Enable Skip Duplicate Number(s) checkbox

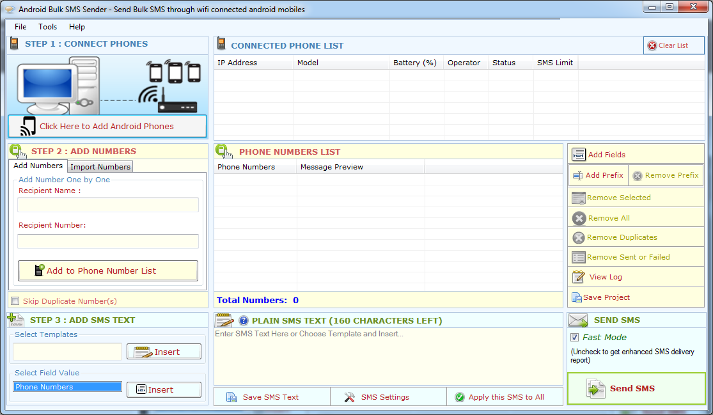(15, 301)
